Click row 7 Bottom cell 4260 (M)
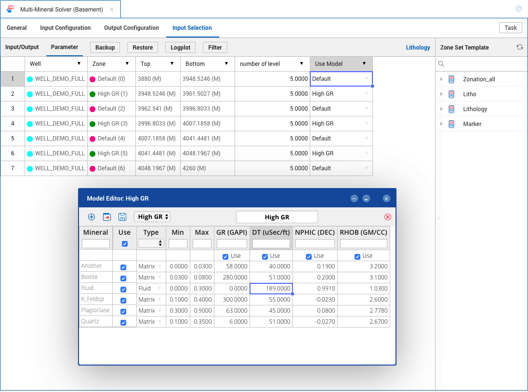Screen dimensions: 528x392 [208, 168]
